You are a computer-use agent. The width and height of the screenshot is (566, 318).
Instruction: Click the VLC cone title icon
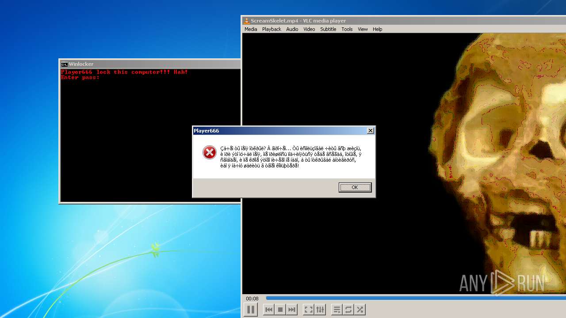point(247,21)
